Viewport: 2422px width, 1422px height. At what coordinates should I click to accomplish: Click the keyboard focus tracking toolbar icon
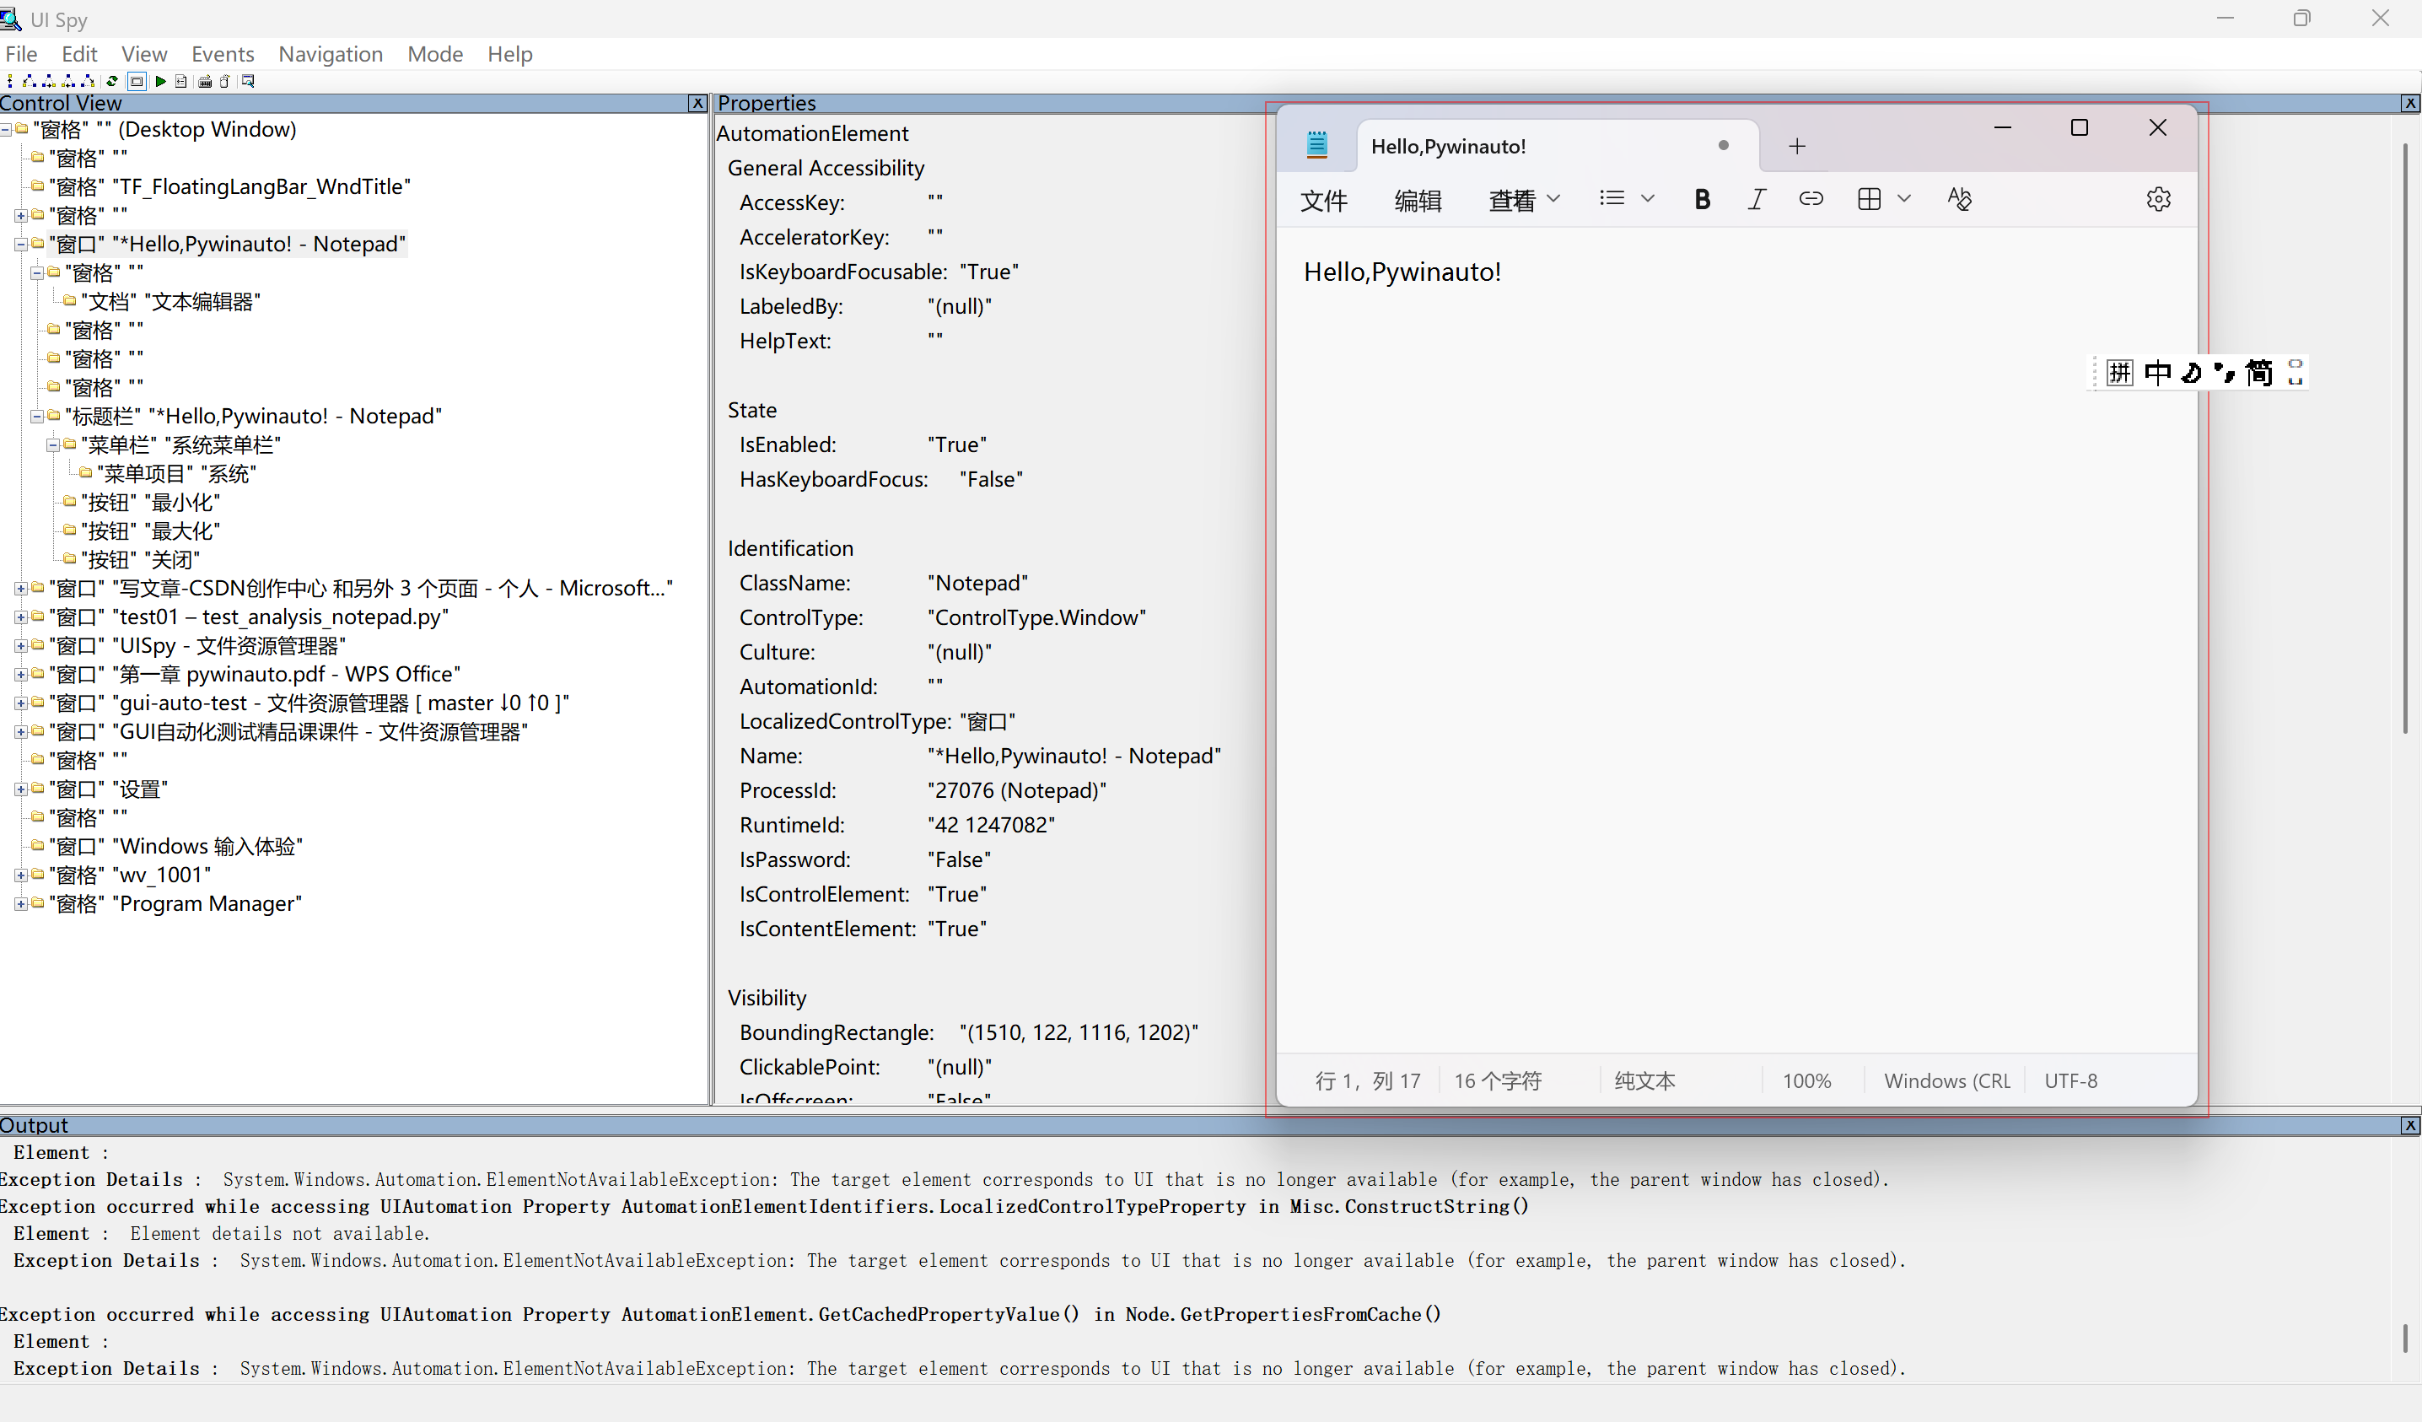tap(205, 82)
